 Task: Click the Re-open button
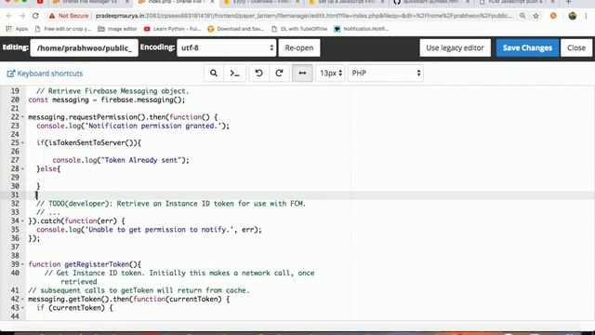tap(299, 47)
